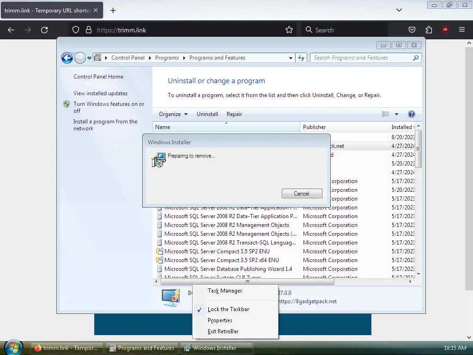Expand the Programs breadcrumb arrow
473x355 pixels.
184,58
